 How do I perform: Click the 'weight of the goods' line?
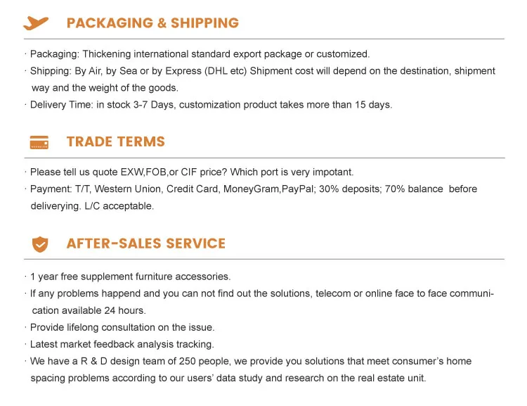click(105, 88)
